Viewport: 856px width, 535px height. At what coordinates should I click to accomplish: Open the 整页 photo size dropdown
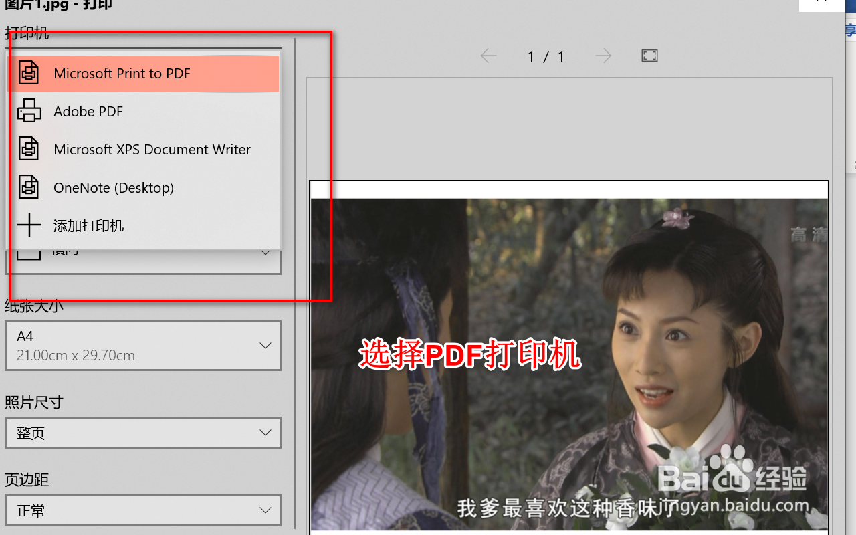click(x=143, y=433)
